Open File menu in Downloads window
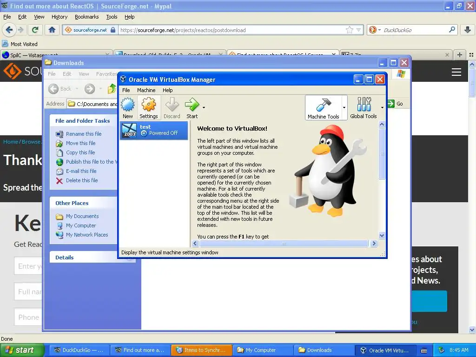Image resolution: width=476 pixels, height=357 pixels. click(52, 74)
